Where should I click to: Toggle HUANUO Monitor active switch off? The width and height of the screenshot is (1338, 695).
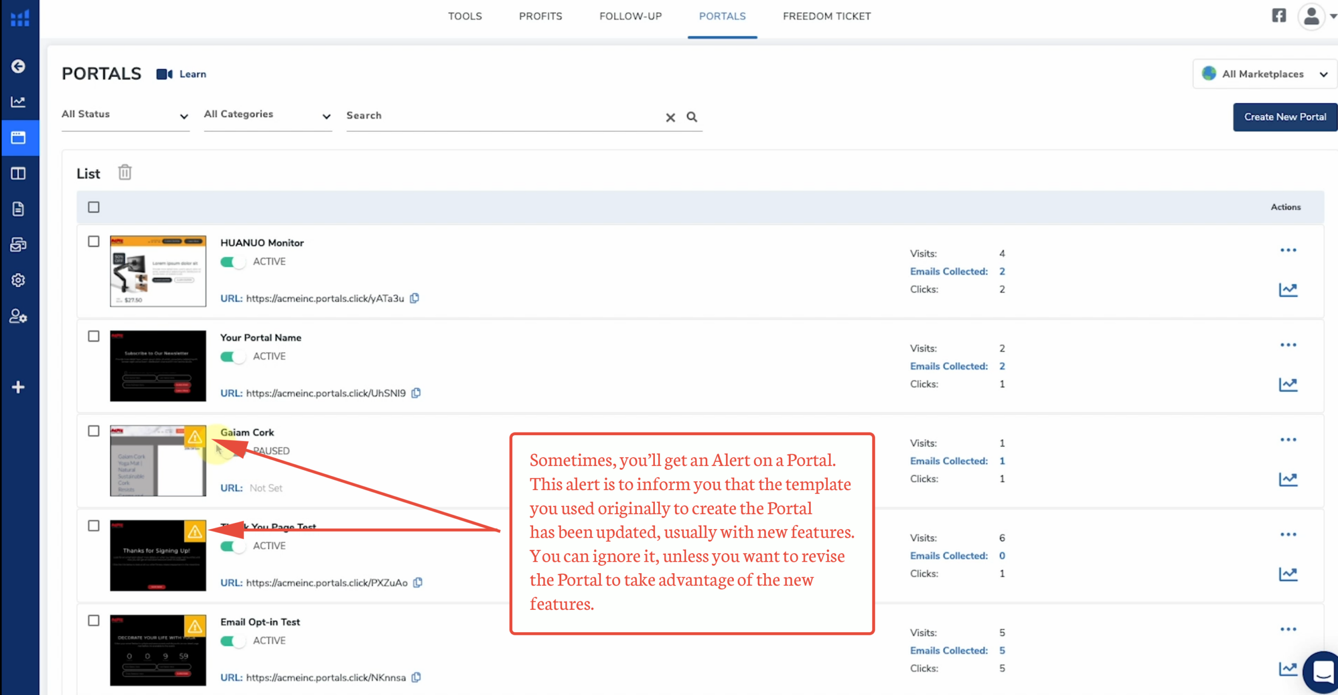tap(233, 262)
